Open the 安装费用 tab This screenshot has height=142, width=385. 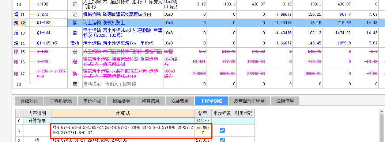(180, 101)
